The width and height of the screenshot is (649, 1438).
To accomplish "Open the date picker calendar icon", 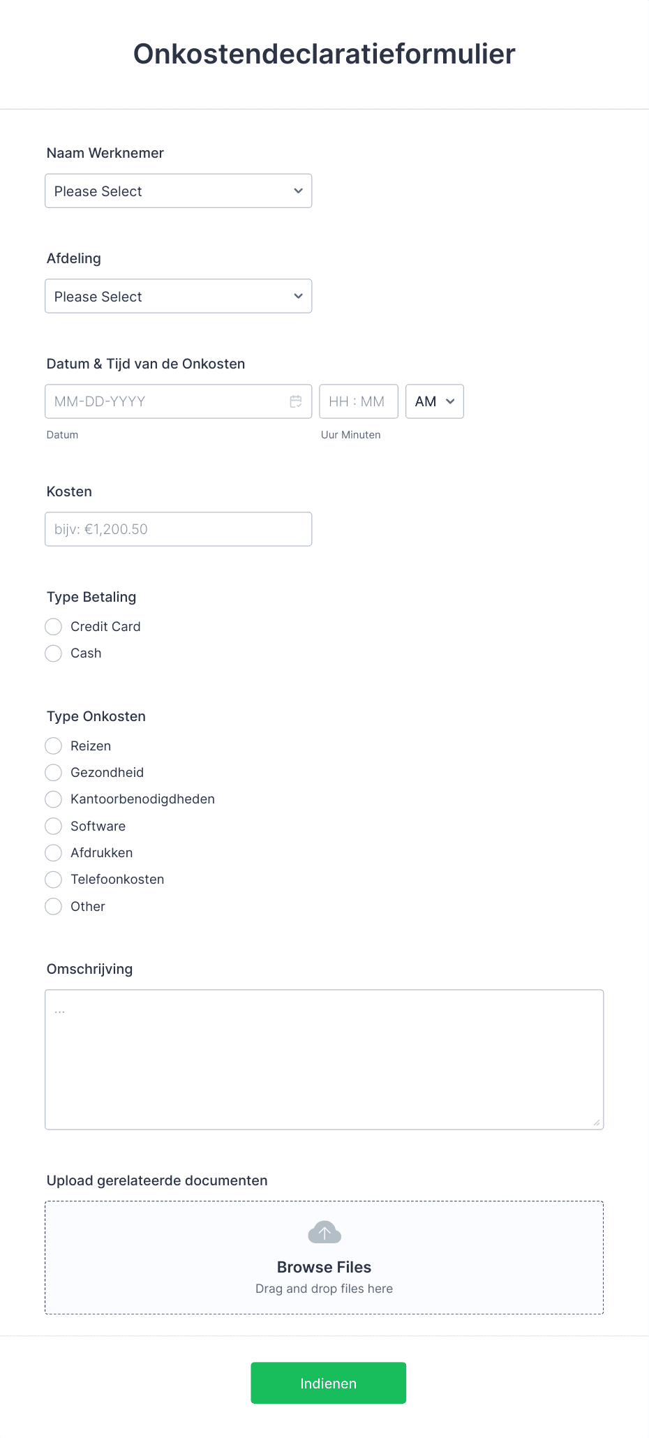I will [x=296, y=401].
